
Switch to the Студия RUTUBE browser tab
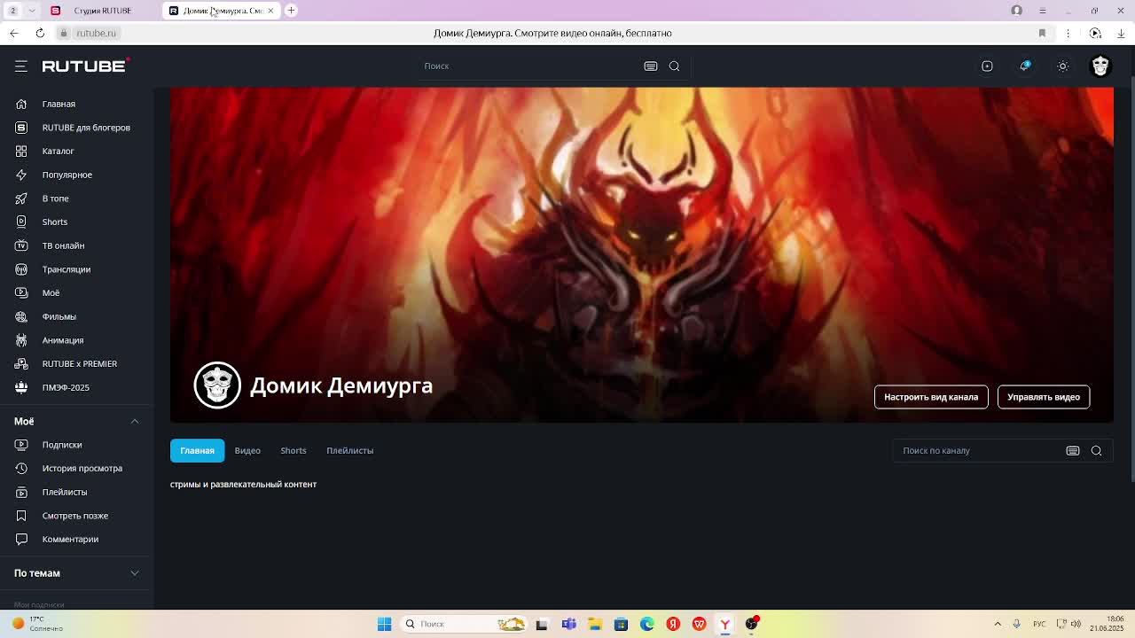tap(102, 11)
